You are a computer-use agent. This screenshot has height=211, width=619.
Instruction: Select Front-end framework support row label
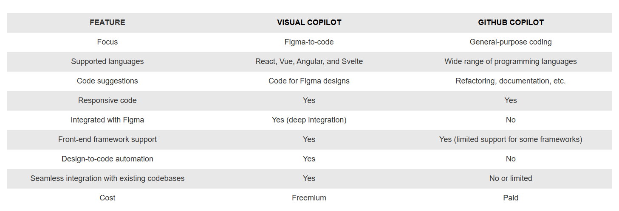[x=107, y=139]
